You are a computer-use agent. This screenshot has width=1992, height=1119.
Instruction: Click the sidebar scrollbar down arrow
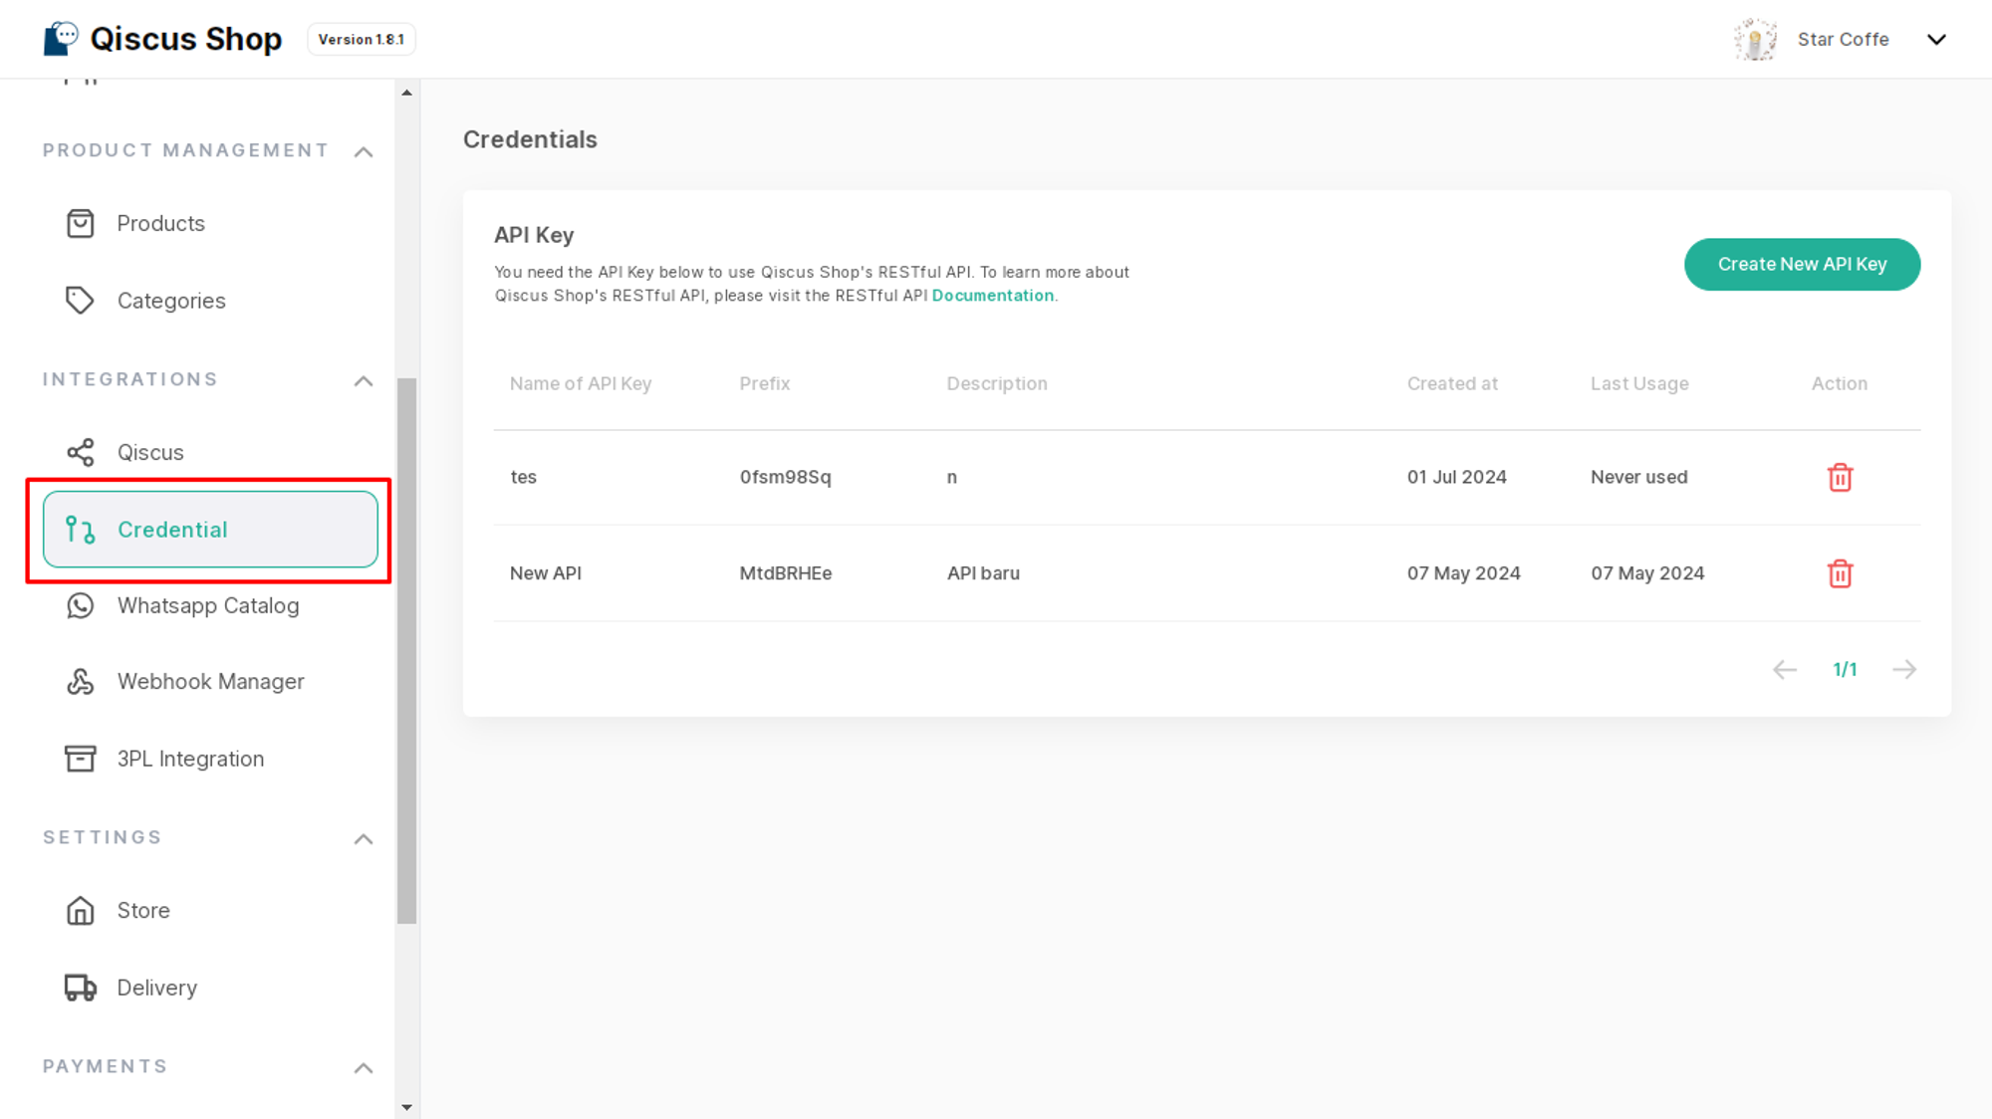(406, 1106)
